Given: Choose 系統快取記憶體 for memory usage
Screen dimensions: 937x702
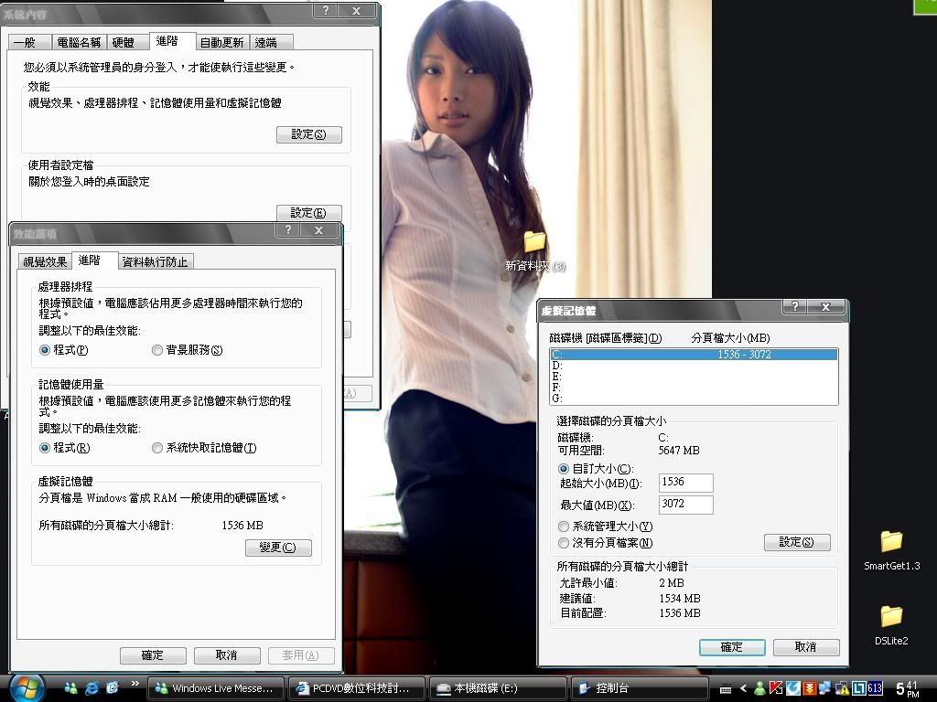Looking at the screenshot, I should click(157, 448).
